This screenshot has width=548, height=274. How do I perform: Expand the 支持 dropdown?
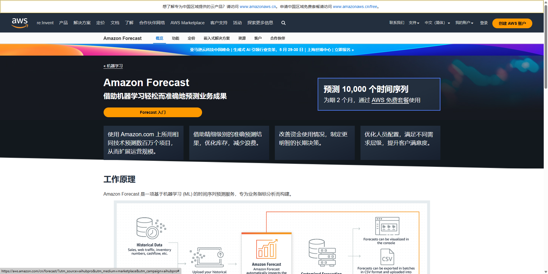(x=414, y=23)
